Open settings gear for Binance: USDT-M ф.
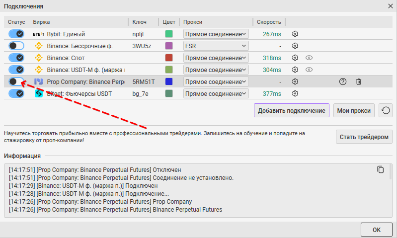Viewport: 397px width, 238px height. [x=295, y=70]
